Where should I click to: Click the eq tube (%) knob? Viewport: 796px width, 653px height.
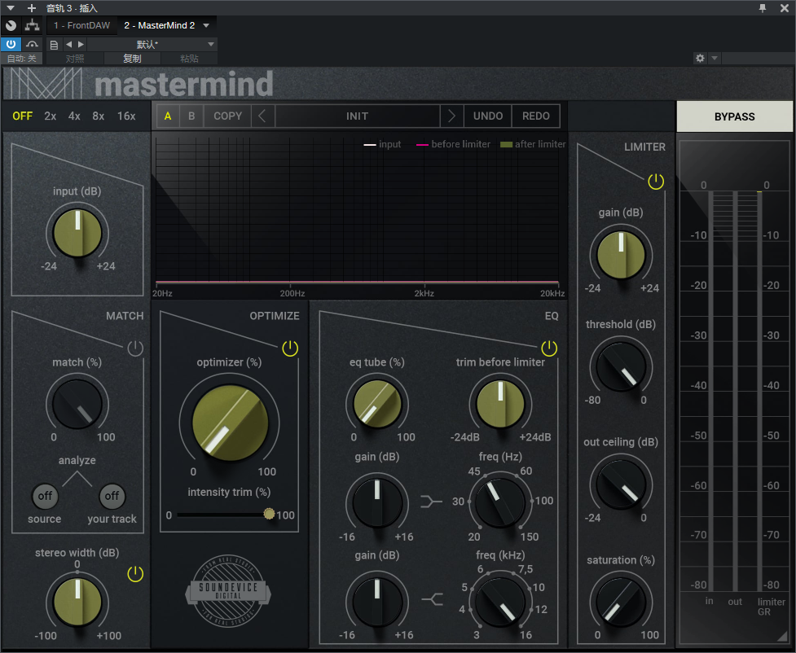[377, 405]
